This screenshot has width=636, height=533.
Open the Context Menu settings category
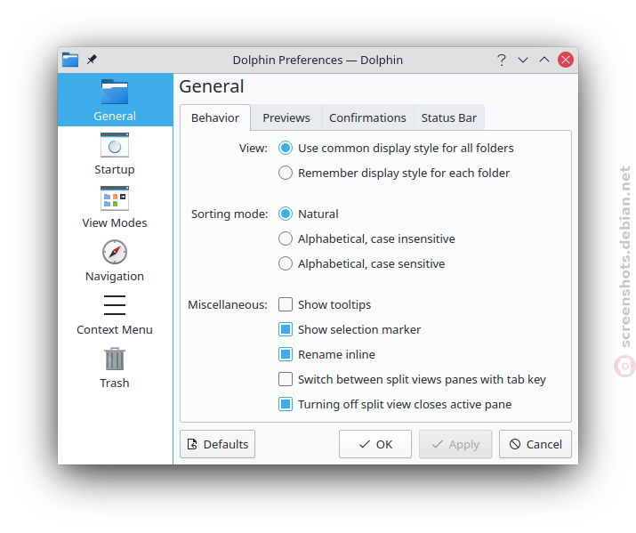pos(115,314)
